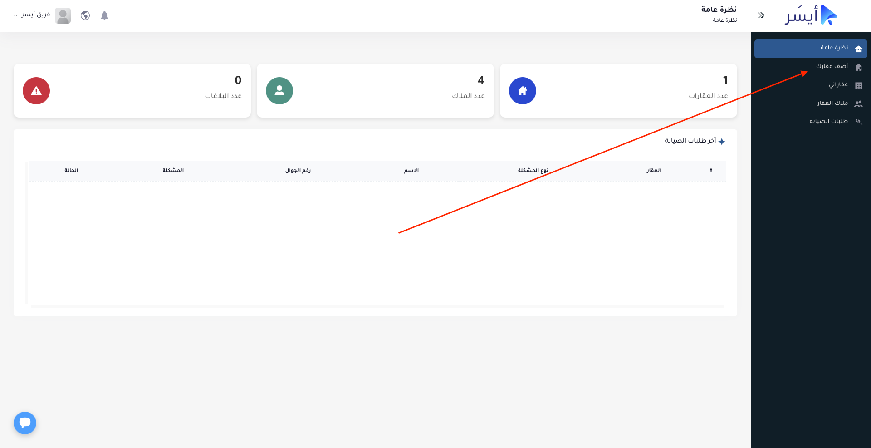Click blue house icon in عدد العقارات card

pos(523,91)
